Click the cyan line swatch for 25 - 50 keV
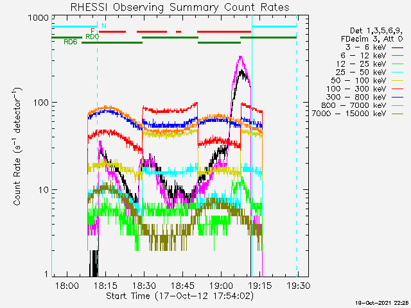 [x=398, y=73]
